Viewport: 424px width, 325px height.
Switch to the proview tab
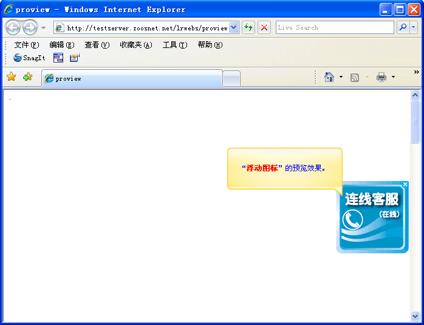click(x=131, y=78)
